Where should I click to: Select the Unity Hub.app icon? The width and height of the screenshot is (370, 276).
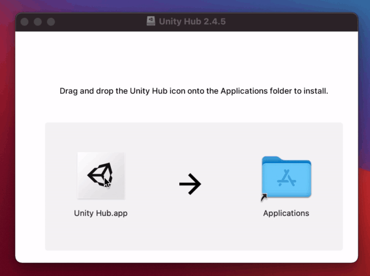pyautogui.click(x=101, y=175)
